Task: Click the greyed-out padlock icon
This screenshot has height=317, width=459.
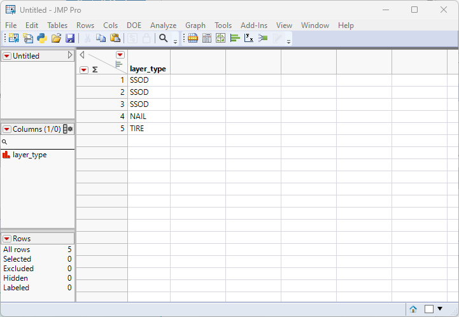Action: click(x=146, y=38)
